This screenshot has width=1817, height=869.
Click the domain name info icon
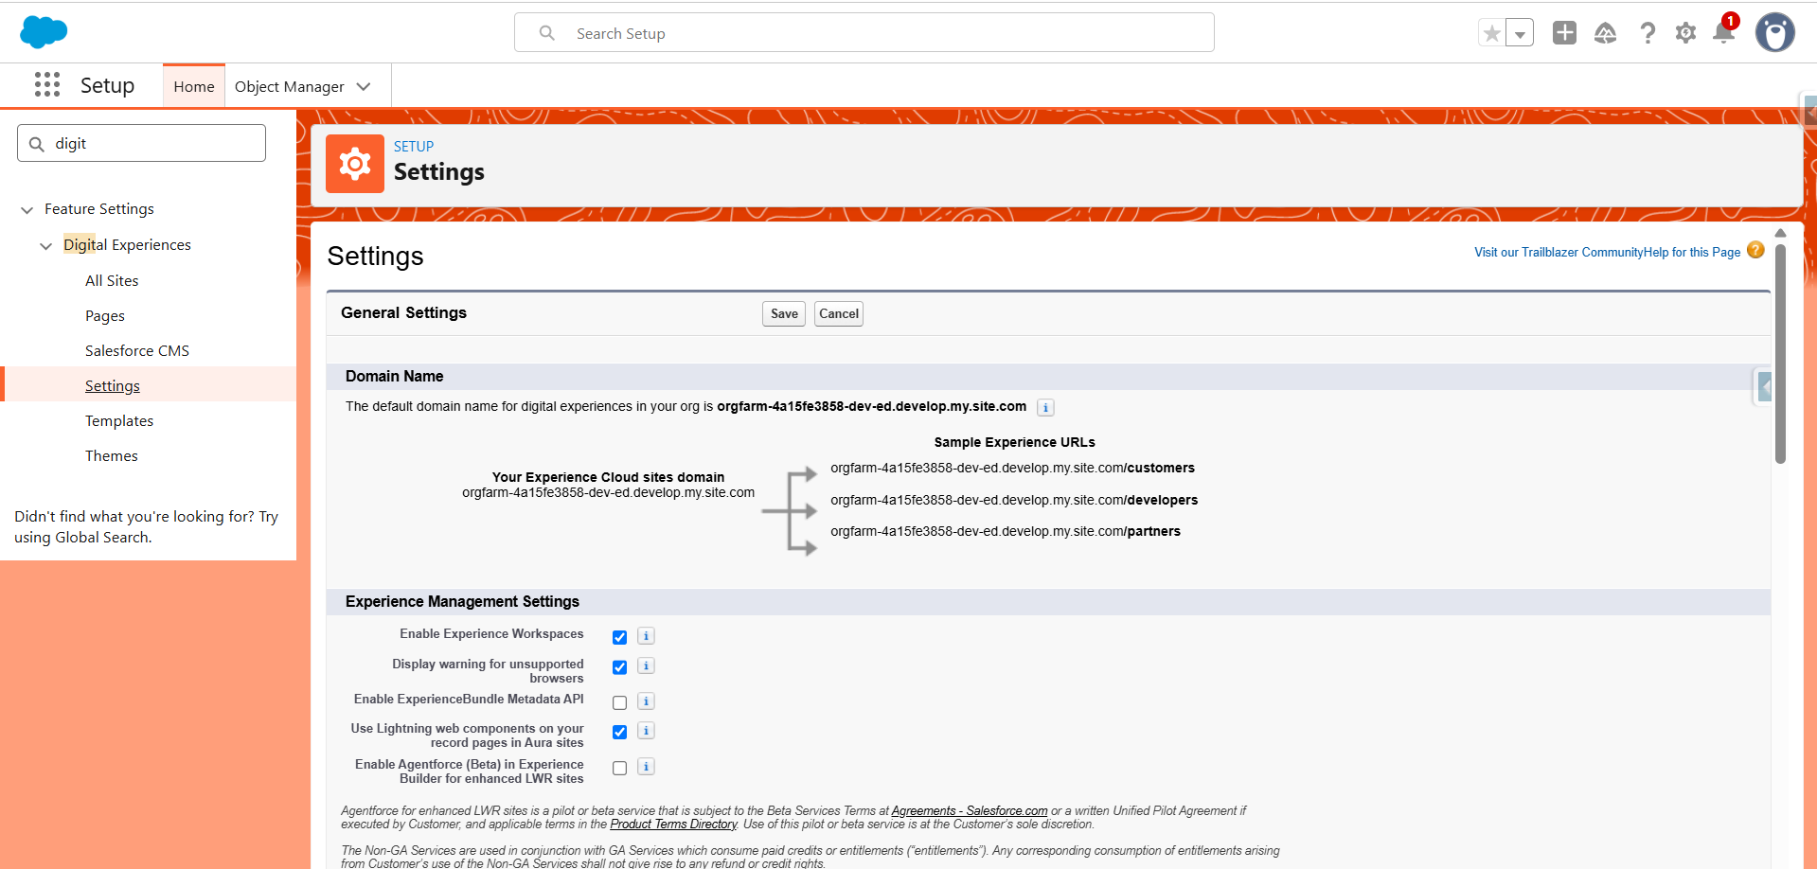[x=1045, y=408]
